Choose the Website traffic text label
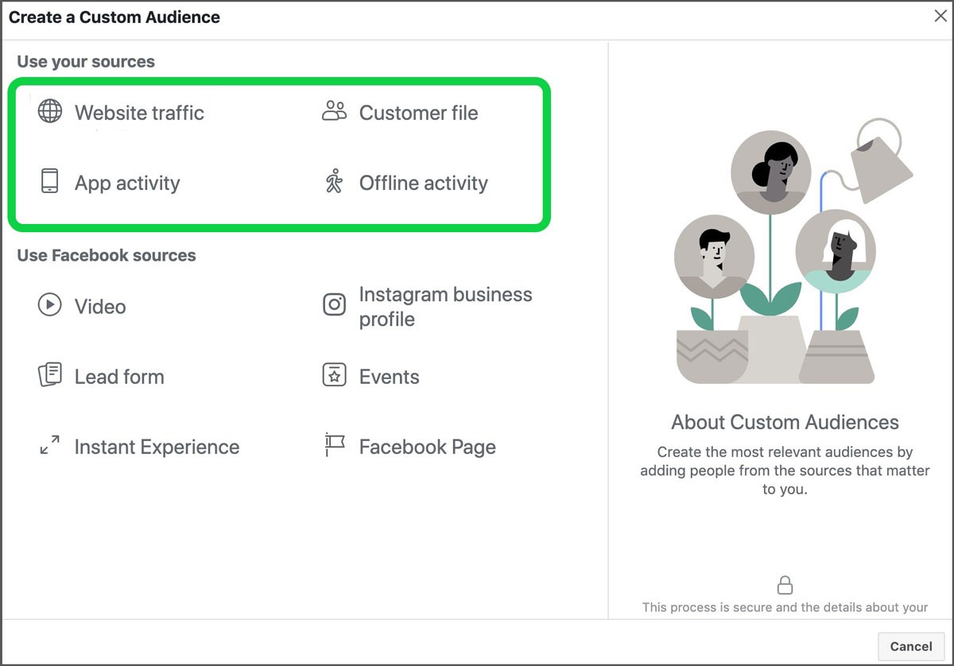The image size is (954, 666). tap(139, 113)
